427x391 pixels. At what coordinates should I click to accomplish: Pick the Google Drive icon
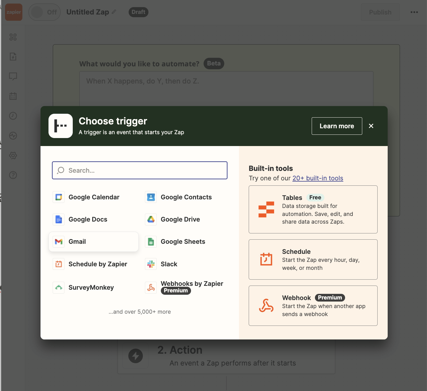click(151, 219)
